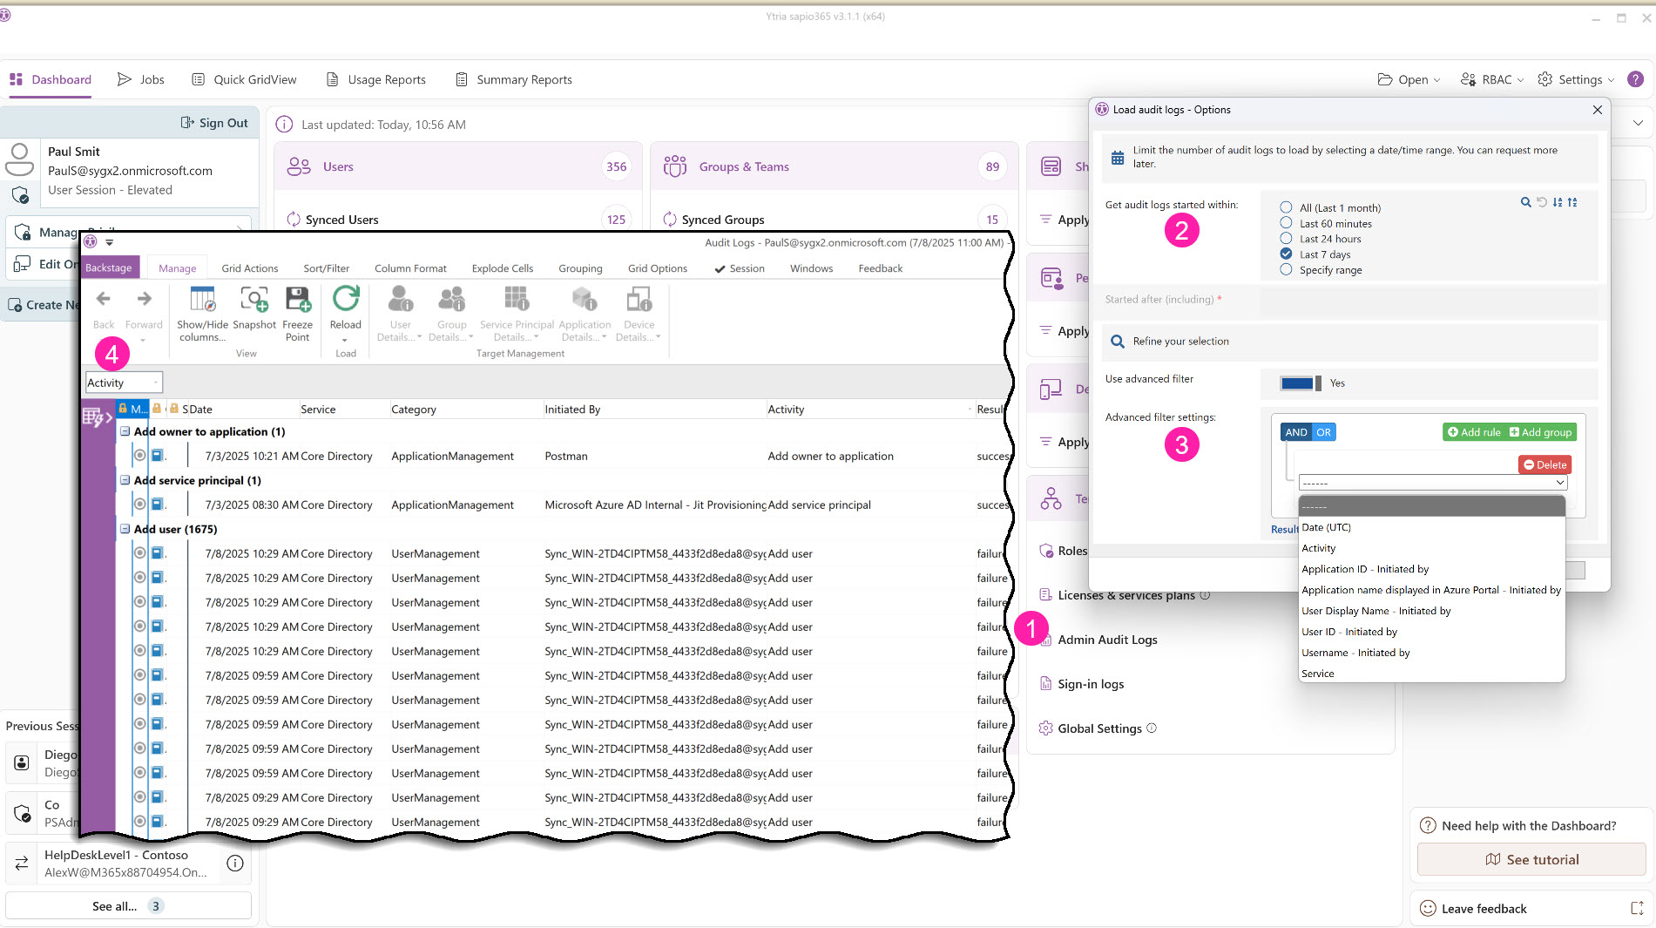This screenshot has height=928, width=1656.
Task: Select Activity from the filter field dropdown
Action: click(x=1320, y=547)
